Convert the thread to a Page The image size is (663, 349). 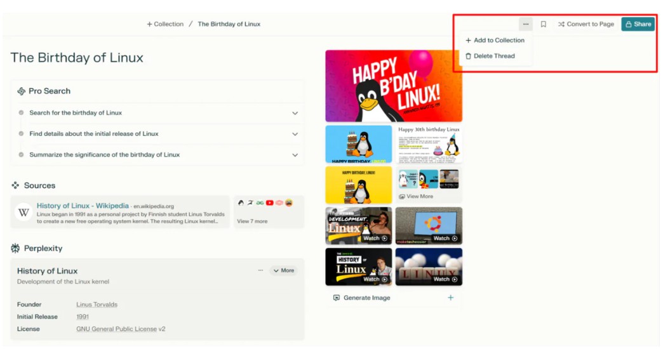pos(586,24)
